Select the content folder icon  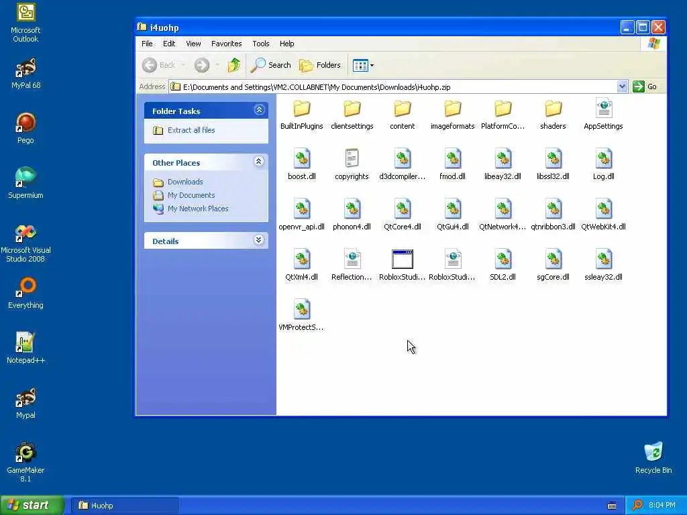[x=403, y=109]
